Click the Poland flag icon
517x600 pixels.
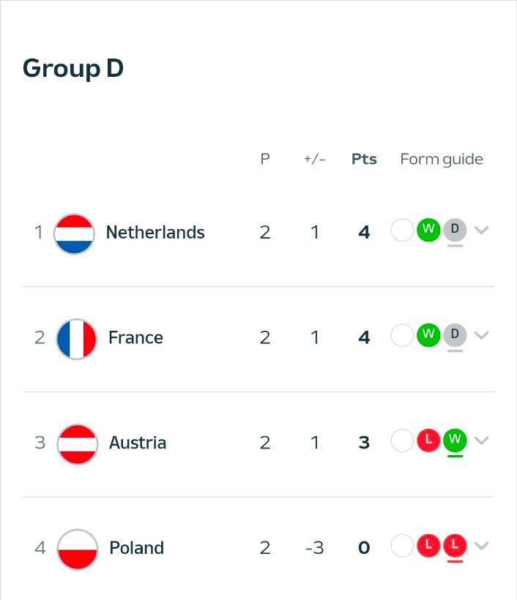tap(78, 549)
